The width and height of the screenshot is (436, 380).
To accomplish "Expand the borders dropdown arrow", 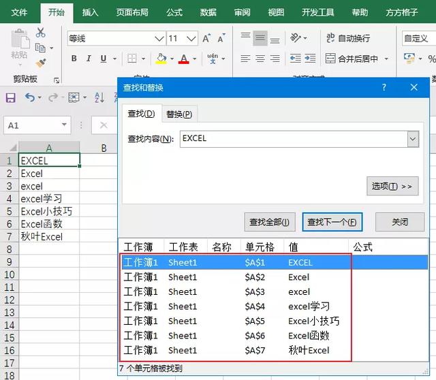I will pos(144,59).
